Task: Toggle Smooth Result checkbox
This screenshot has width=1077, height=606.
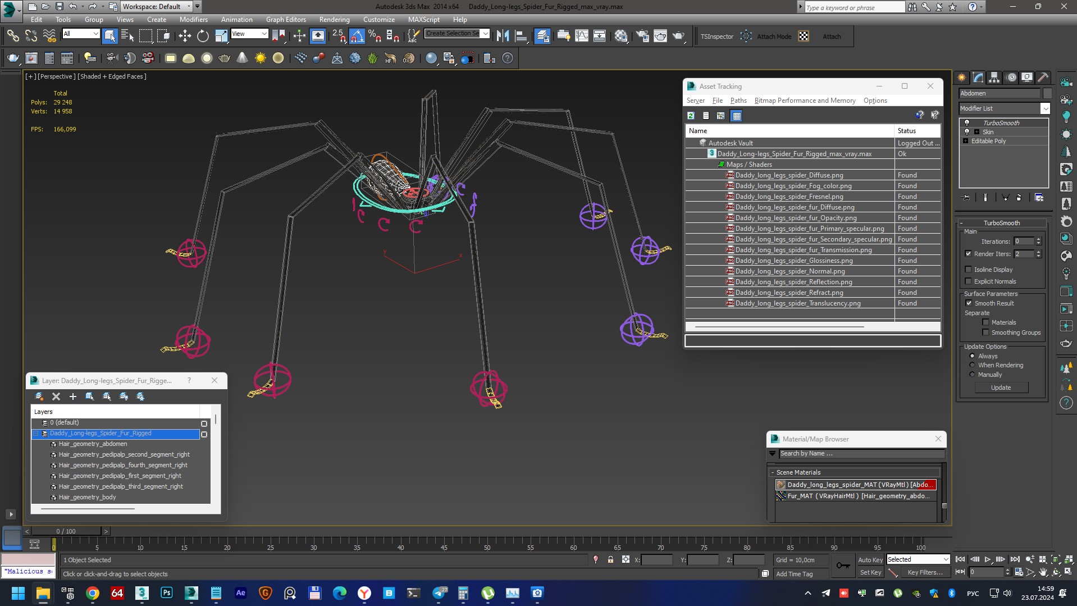Action: click(969, 303)
